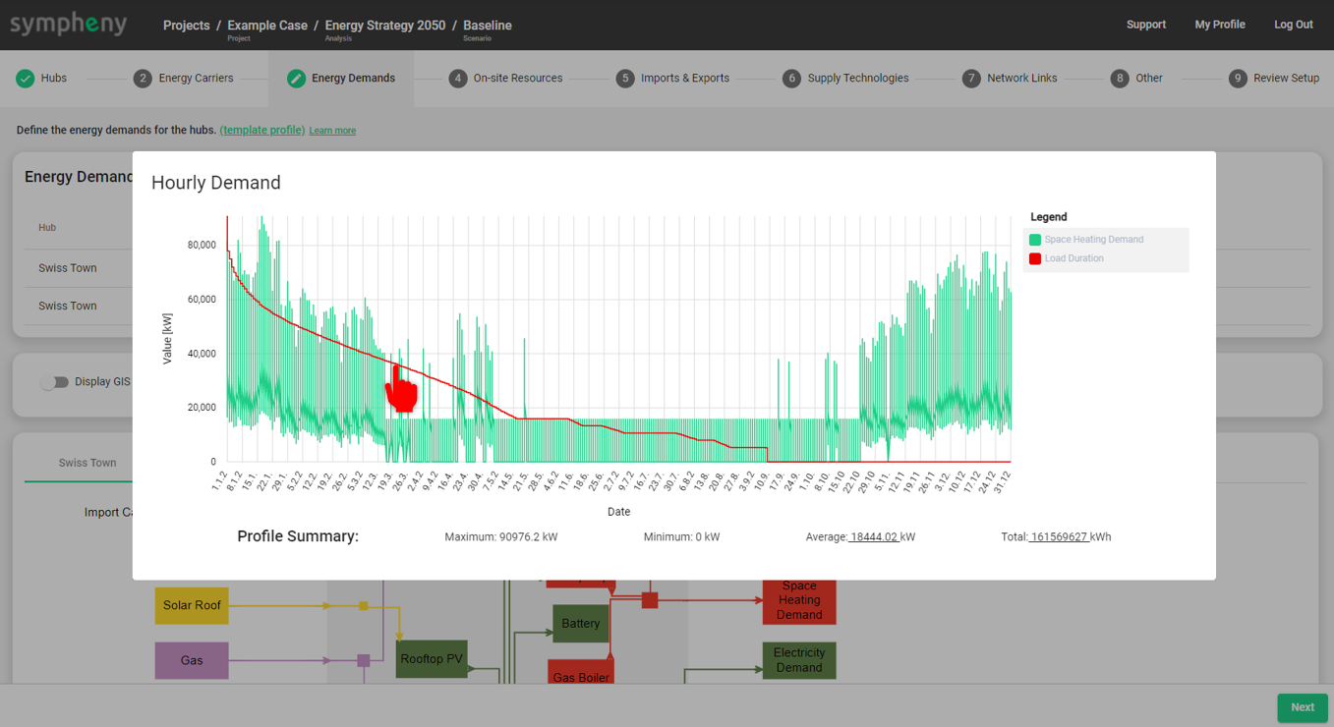Screen dimensions: 1334x727
Task: Click the Example Case breadcrumb
Action: click(x=266, y=26)
